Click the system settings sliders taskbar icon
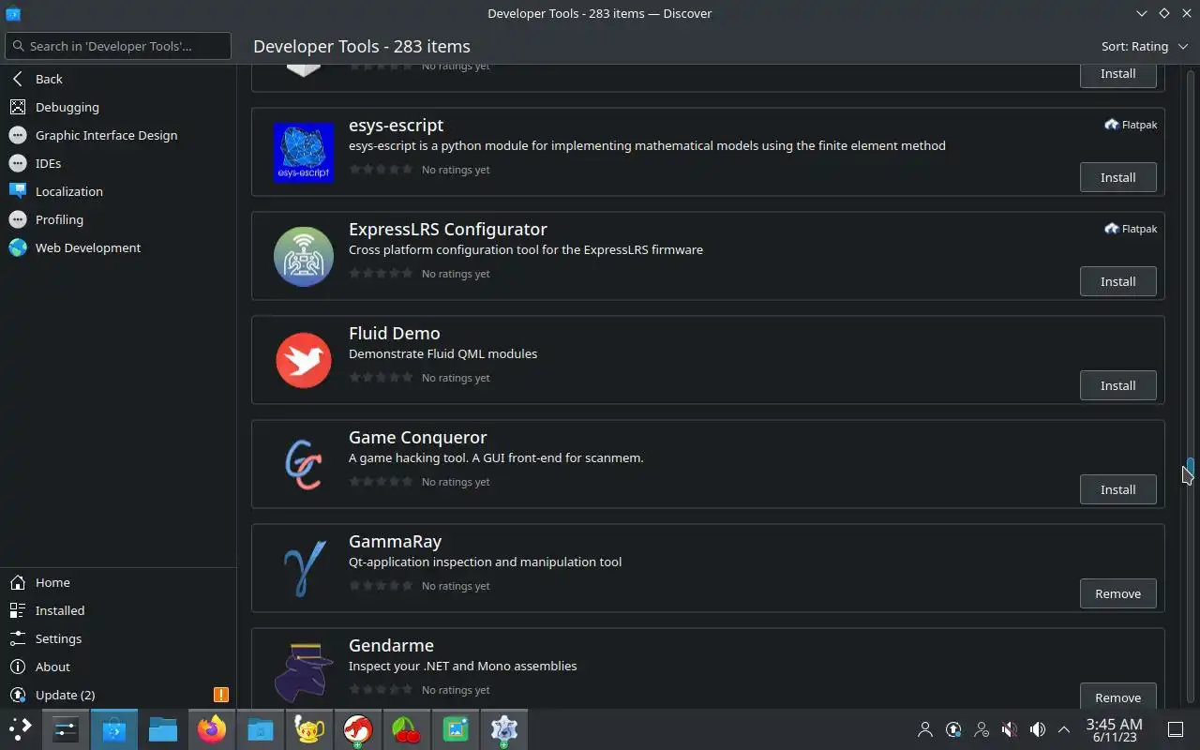The image size is (1200, 750). [x=66, y=728]
